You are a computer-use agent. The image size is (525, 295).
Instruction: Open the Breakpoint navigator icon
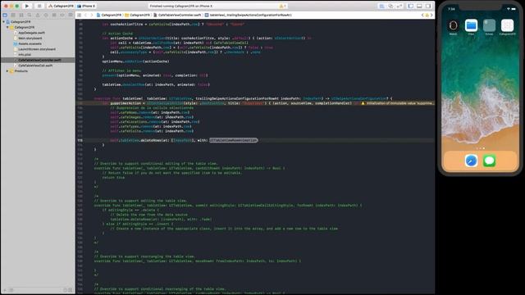coord(62,15)
